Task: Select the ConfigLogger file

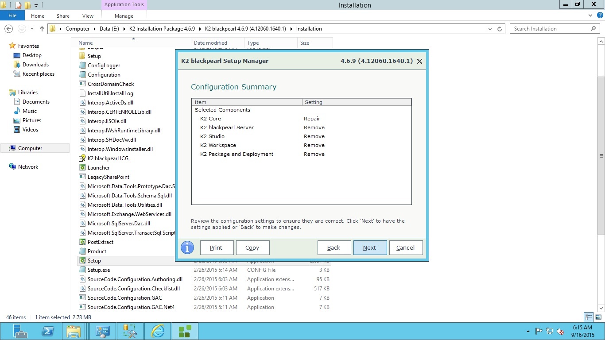Action: coord(104,66)
